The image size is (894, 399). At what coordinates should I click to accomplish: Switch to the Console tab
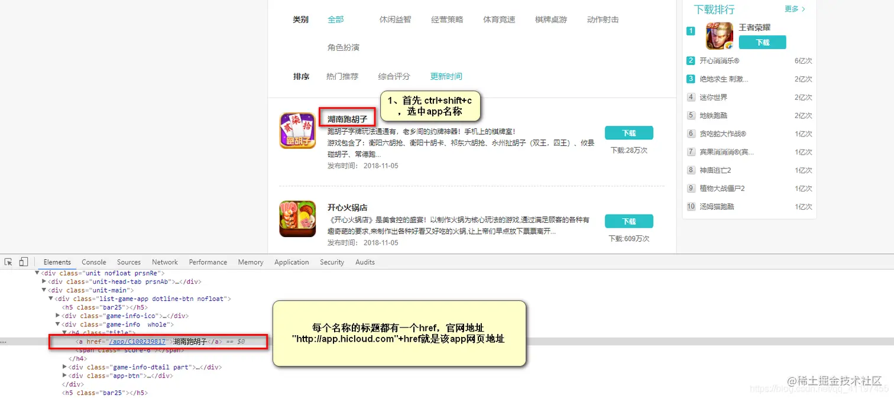(x=93, y=262)
